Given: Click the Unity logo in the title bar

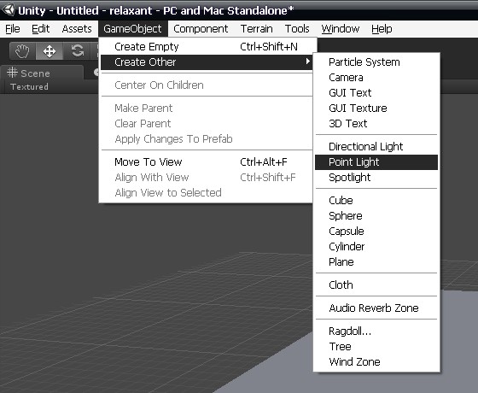Looking at the screenshot, I should pos(8,9).
